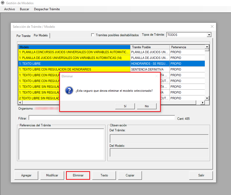Click the Salir button
231x195 pixels.
[201, 175]
